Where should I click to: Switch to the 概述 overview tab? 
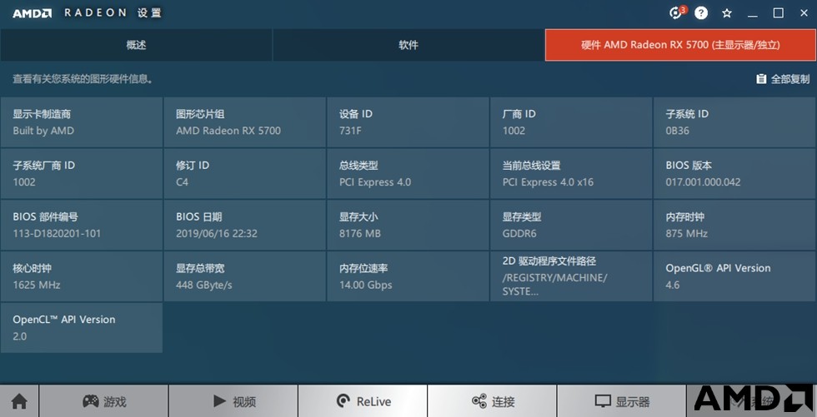click(136, 45)
